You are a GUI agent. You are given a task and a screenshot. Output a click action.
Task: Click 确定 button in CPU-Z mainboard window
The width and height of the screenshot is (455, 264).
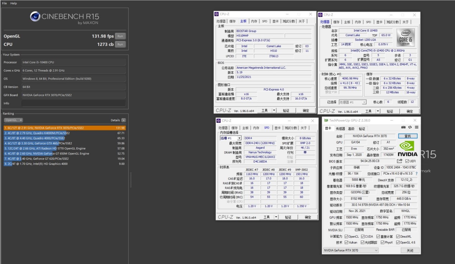click(306, 110)
